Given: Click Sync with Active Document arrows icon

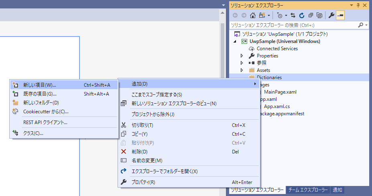Looking at the screenshot, I should click(x=293, y=15).
